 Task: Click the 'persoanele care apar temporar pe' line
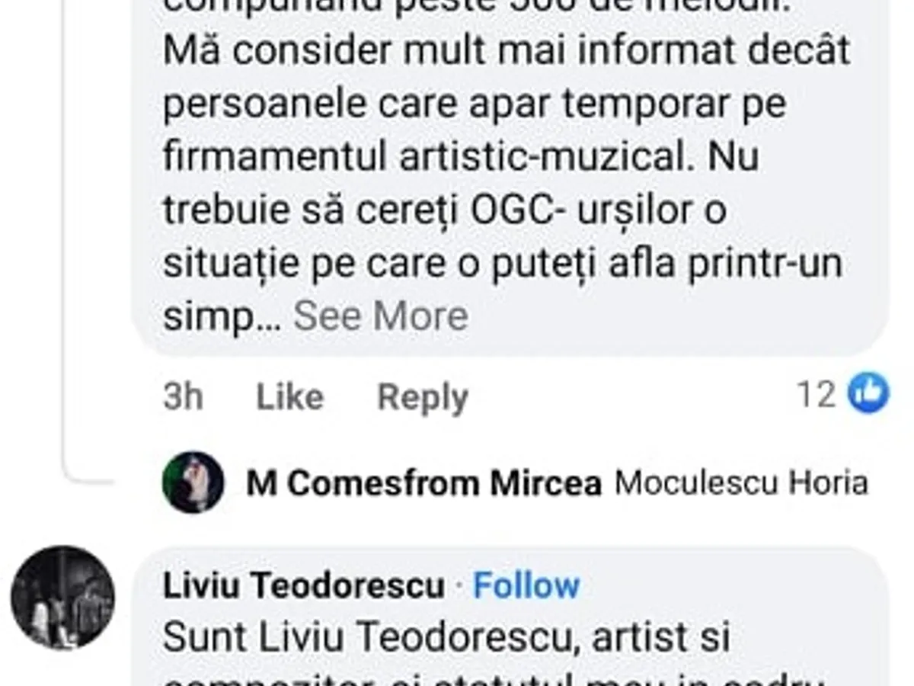(x=474, y=105)
